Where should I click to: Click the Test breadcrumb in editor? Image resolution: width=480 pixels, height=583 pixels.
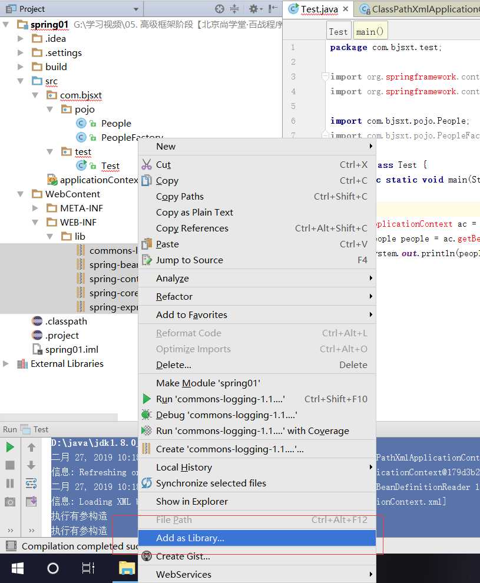tap(338, 32)
